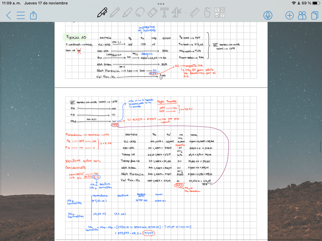The width and height of the screenshot is (322, 241).
Task: Open the media and text box grid
Action: point(220,13)
